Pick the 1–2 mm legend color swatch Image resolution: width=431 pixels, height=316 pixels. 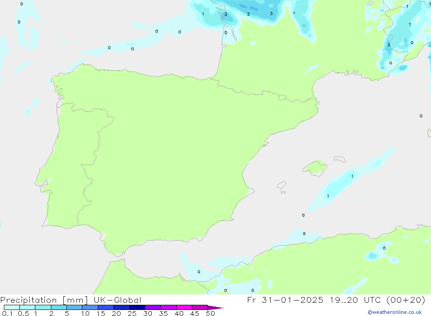pos(43,307)
